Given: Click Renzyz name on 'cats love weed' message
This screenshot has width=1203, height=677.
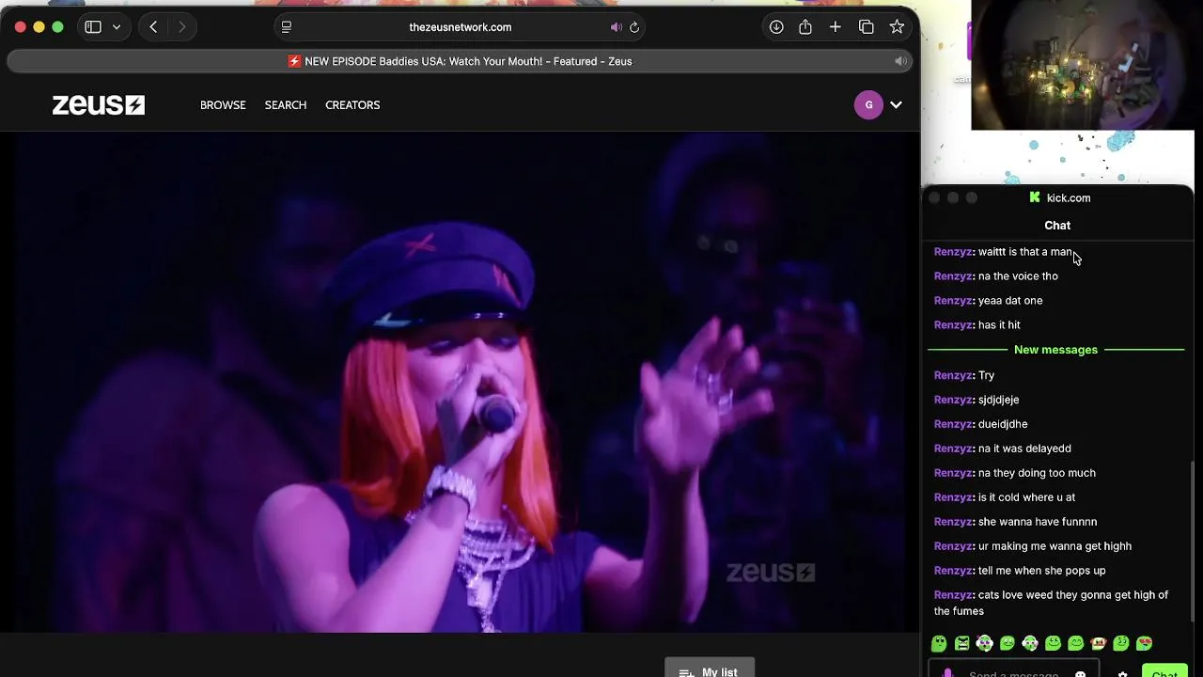Looking at the screenshot, I should [953, 595].
